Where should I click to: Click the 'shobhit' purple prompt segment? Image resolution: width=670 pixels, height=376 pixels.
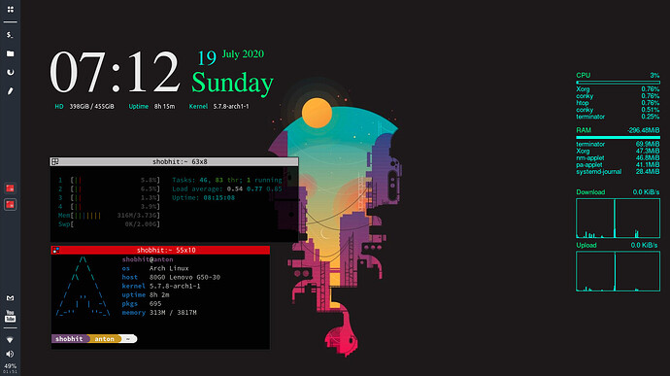coord(69,339)
